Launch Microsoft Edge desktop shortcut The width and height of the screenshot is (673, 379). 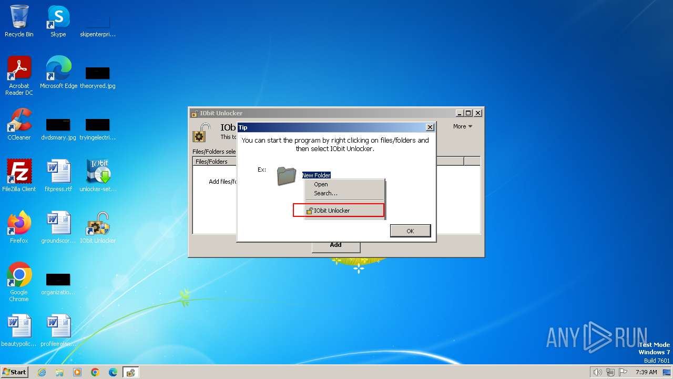click(x=58, y=72)
